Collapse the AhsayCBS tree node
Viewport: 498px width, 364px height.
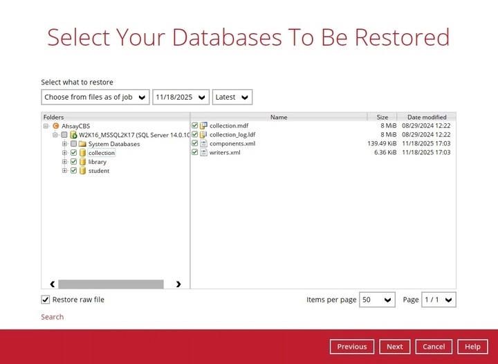pyautogui.click(x=46, y=126)
